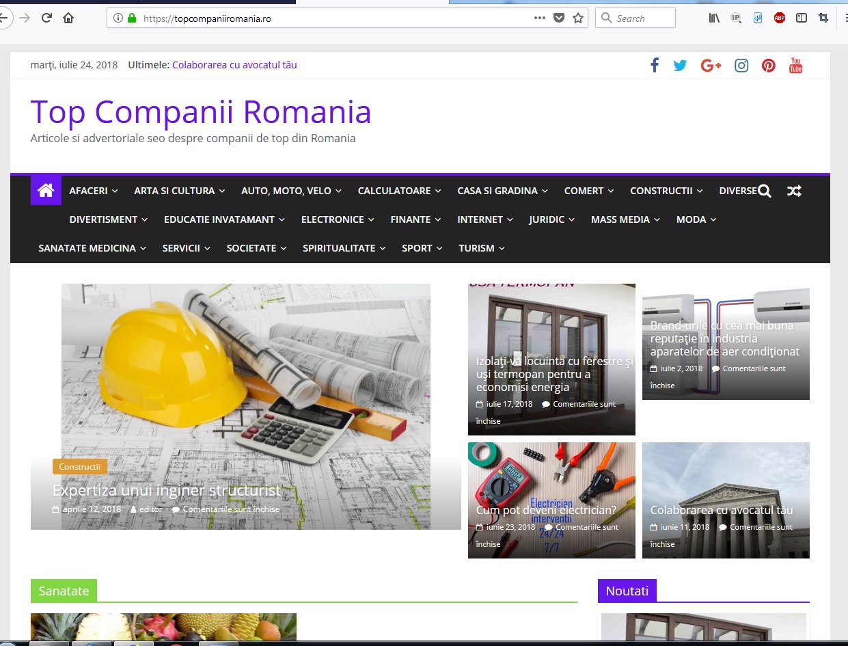Image resolution: width=848 pixels, height=646 pixels.
Task: Expand the AUTO, MOTO, VELO submenu chevron
Action: (x=338, y=191)
